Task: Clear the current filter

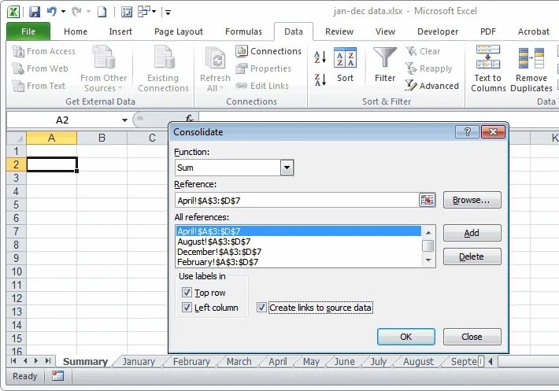Action: coord(423,51)
